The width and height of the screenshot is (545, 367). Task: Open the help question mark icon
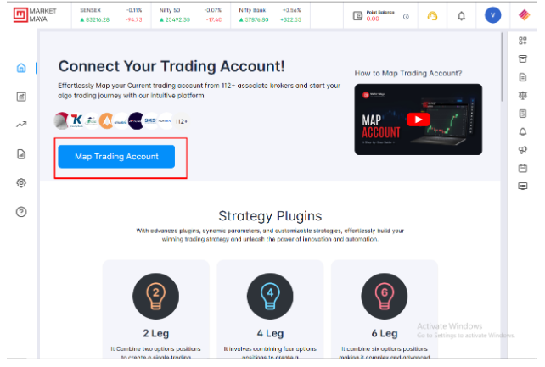[x=21, y=212]
